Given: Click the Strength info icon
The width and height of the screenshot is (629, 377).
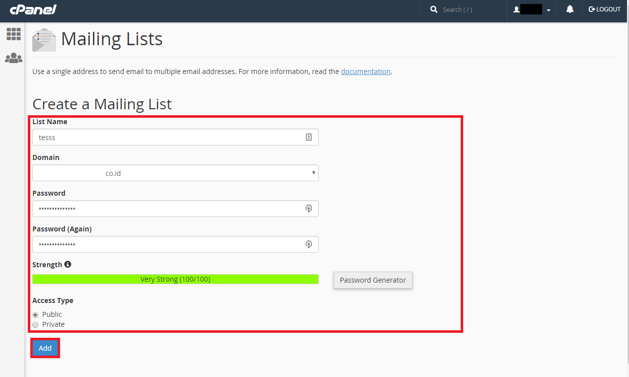Looking at the screenshot, I should click(68, 264).
